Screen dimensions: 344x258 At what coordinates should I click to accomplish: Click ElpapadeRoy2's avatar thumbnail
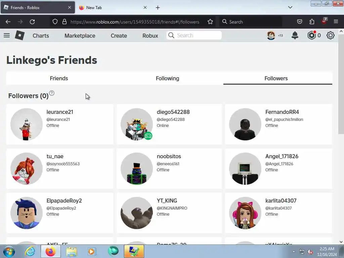tap(27, 213)
